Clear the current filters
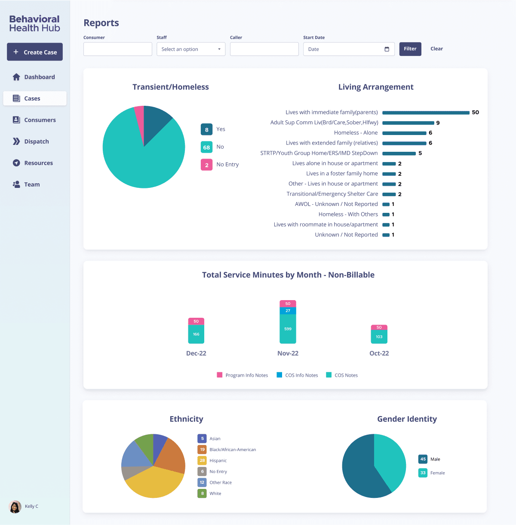Screen dimensions: 516x525 436,49
